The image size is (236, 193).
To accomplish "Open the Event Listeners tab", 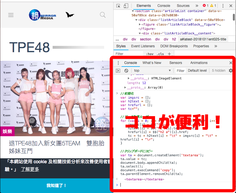I will [x=143, y=46].
